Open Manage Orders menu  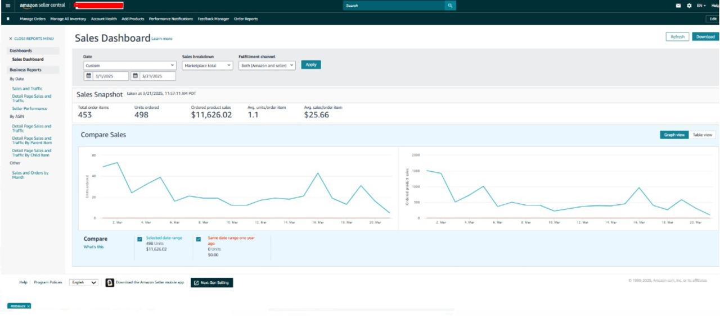(x=33, y=19)
